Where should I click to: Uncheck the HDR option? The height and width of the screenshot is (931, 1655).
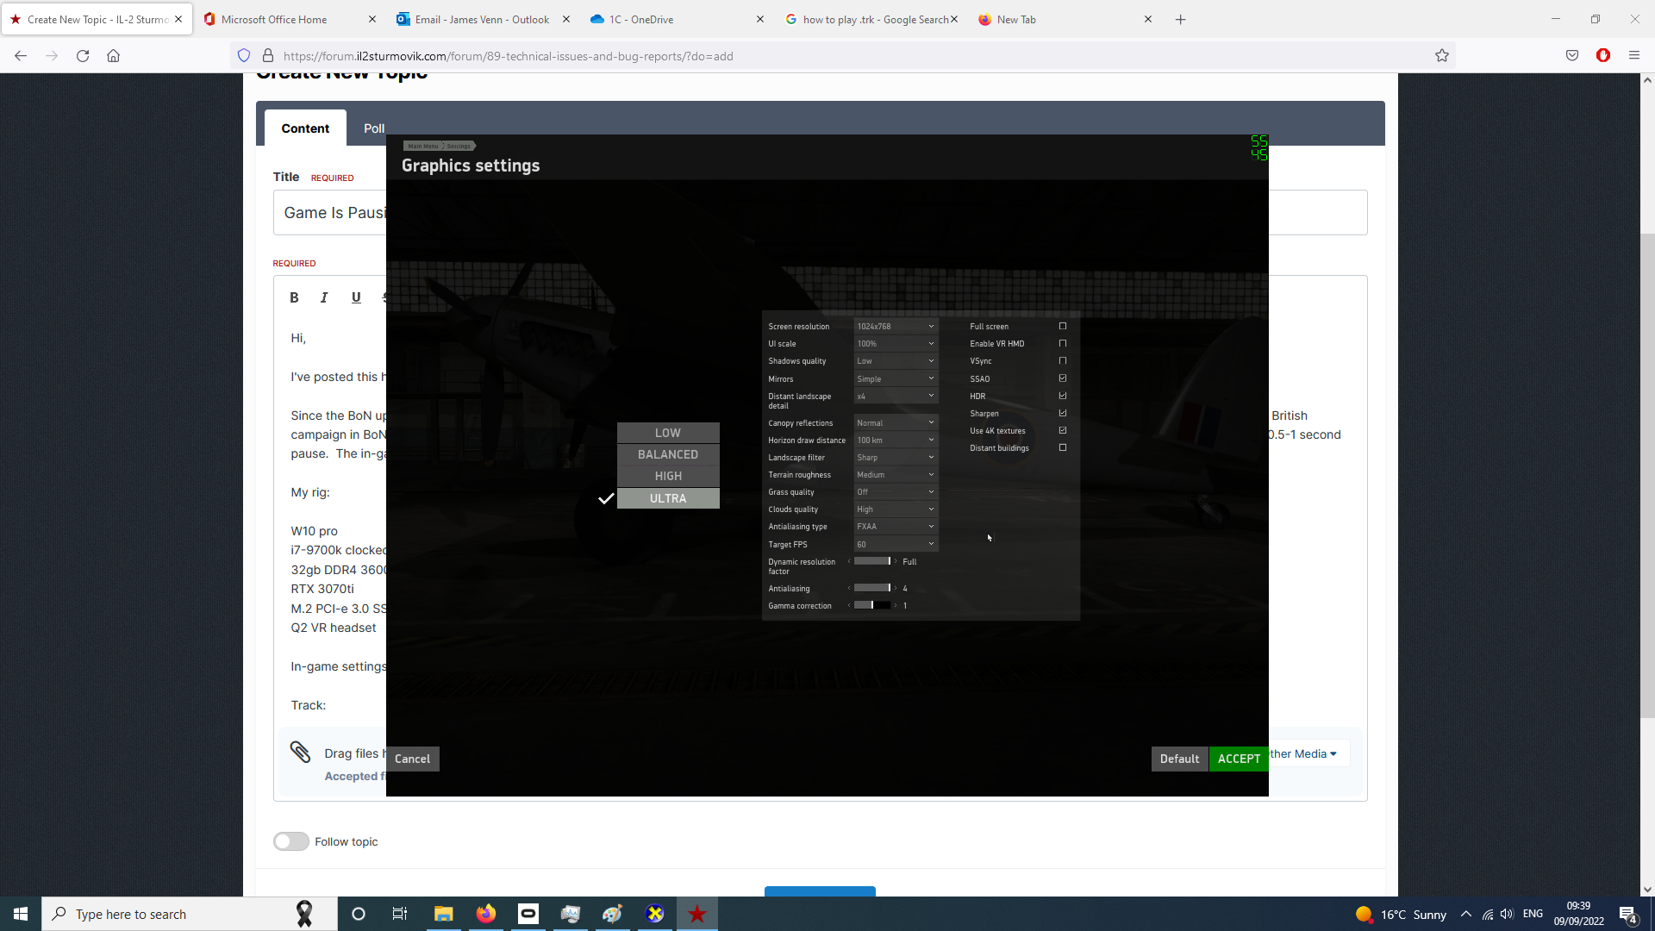(1063, 397)
